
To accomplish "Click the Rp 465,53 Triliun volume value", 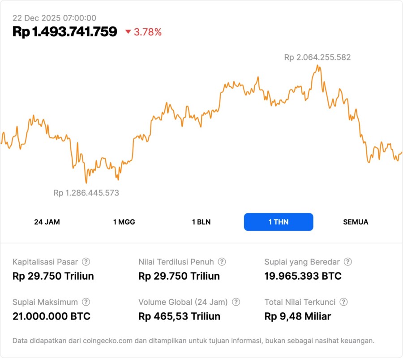I will [179, 316].
